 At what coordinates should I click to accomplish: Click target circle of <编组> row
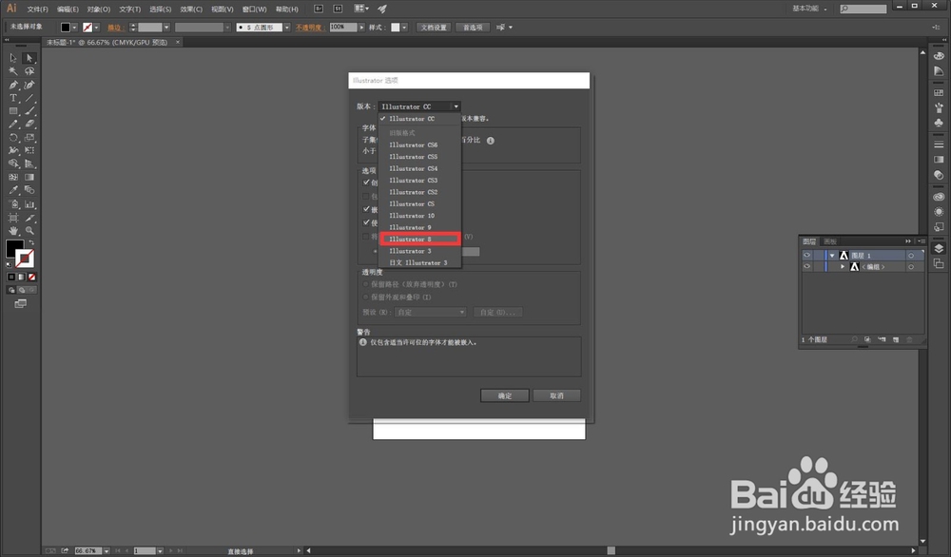coord(910,267)
